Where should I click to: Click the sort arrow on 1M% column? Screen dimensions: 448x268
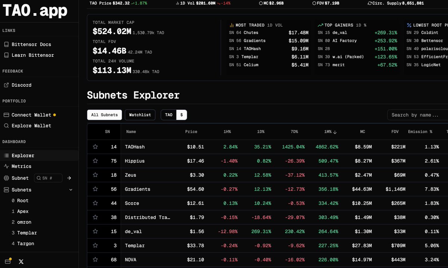tap(335, 132)
